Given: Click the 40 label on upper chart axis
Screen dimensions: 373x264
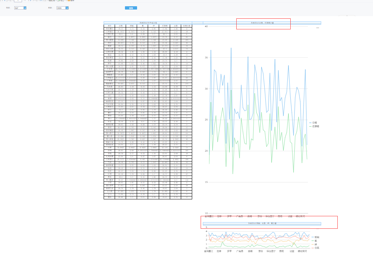Looking at the screenshot, I should pyautogui.click(x=206, y=26).
